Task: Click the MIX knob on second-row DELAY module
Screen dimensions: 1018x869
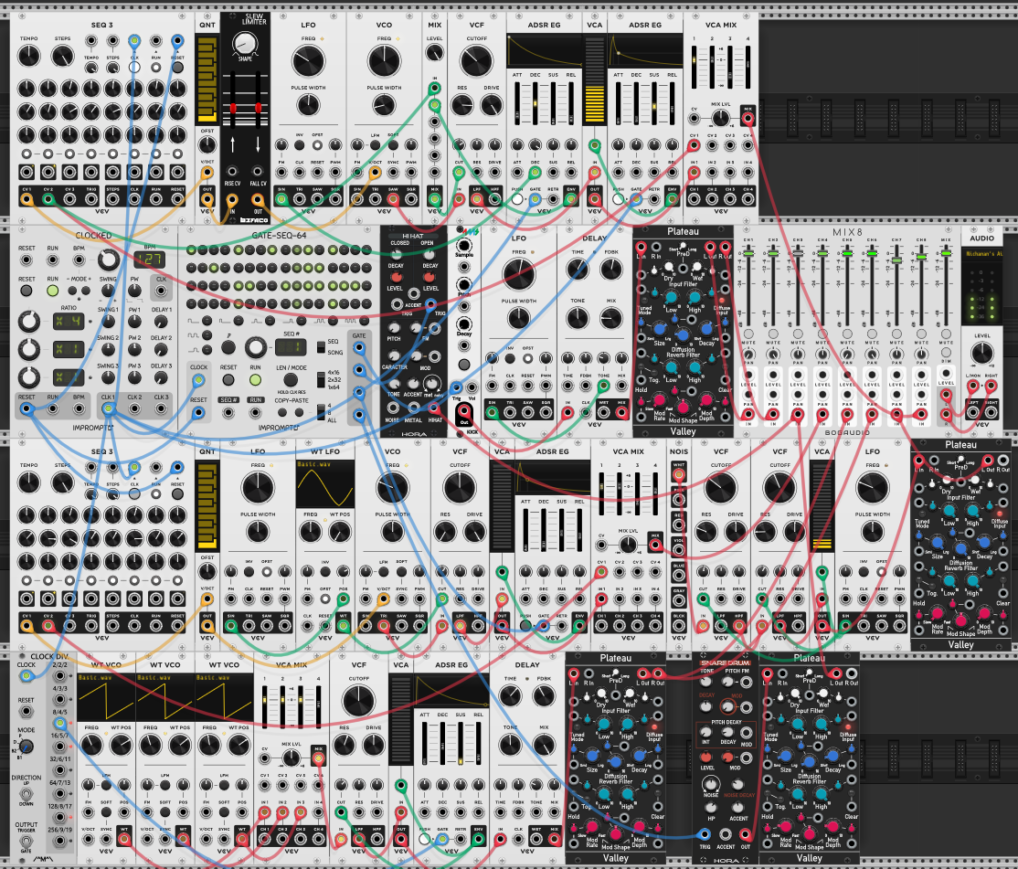Action: [611, 318]
